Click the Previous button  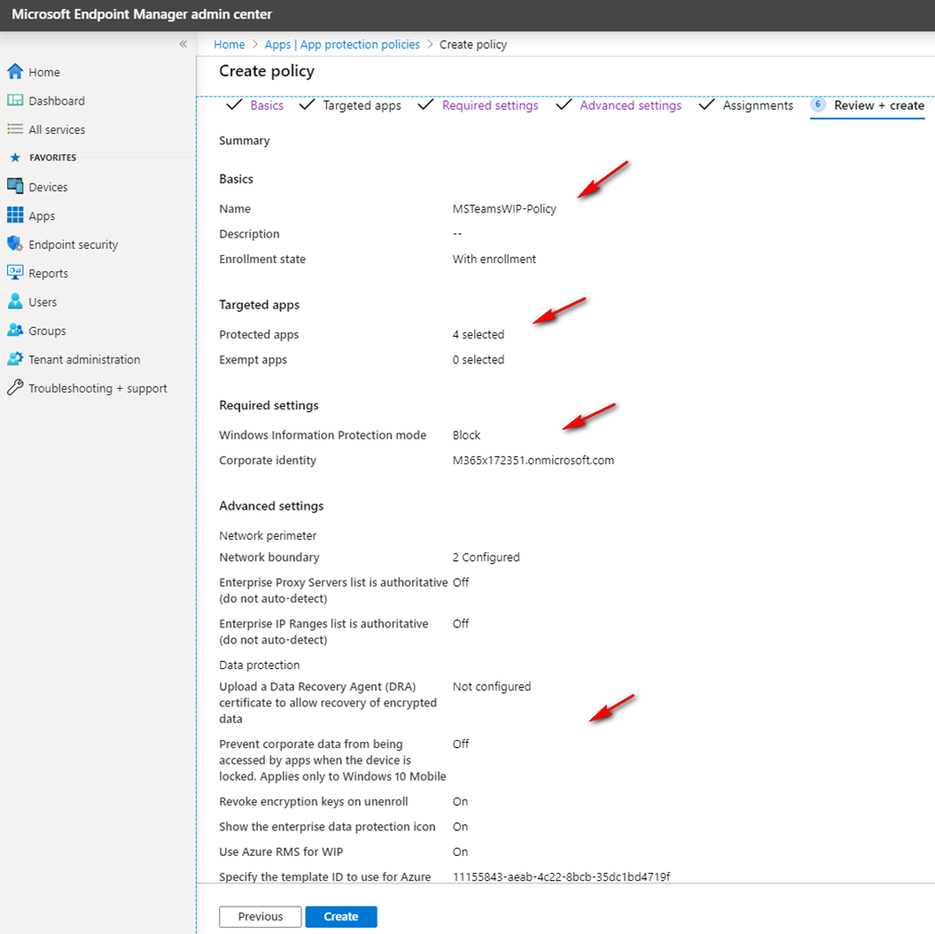point(260,916)
